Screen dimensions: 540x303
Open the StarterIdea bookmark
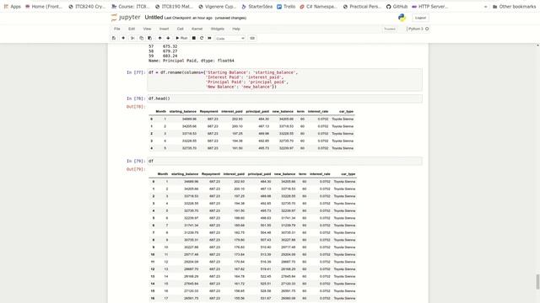(x=256, y=7)
